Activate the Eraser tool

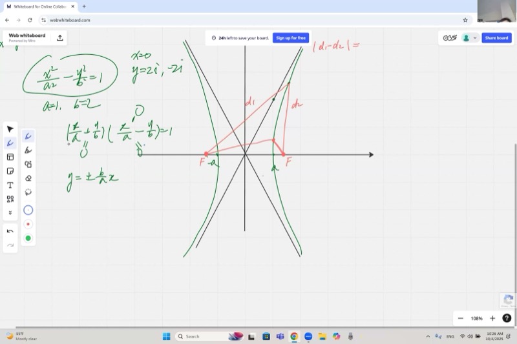(28, 178)
